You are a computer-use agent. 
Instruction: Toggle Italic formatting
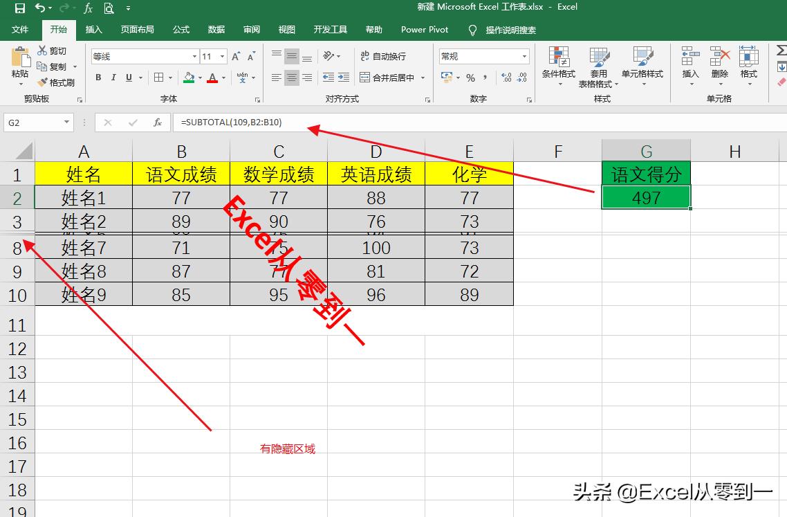click(113, 78)
